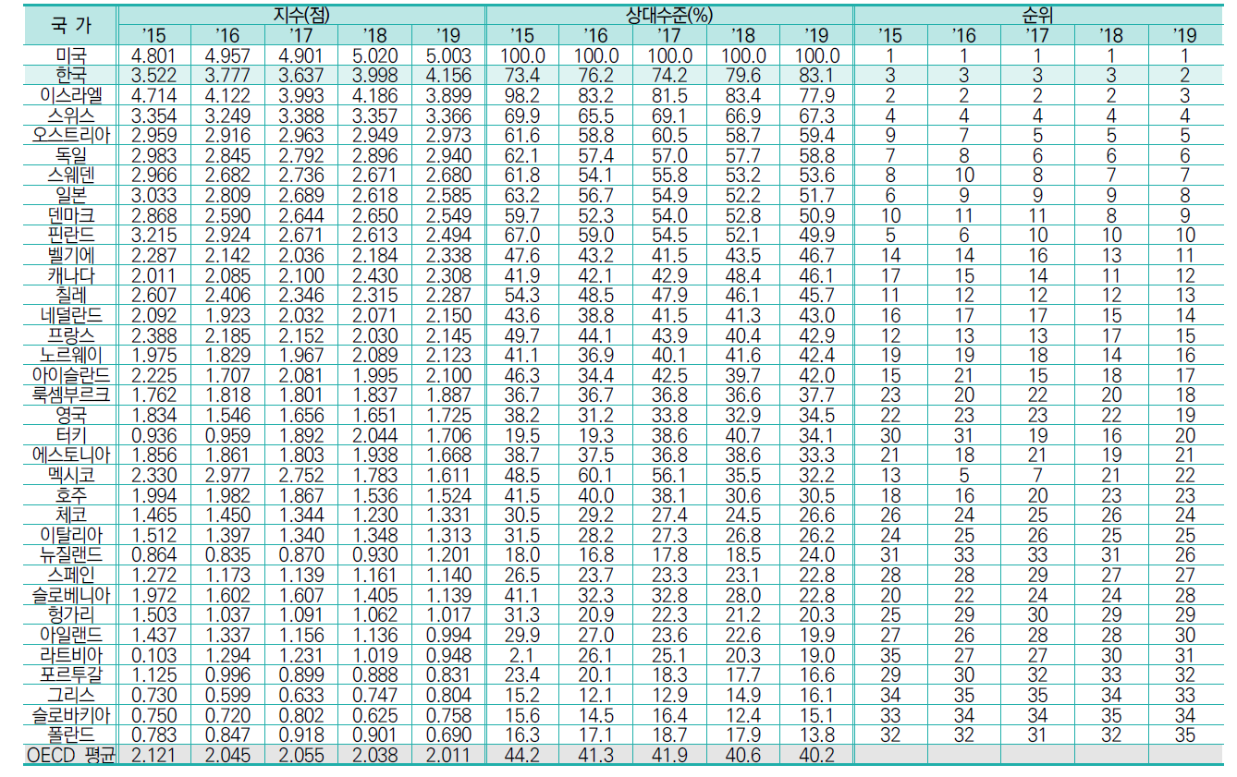The image size is (1237, 777).
Task: Click value 83.1 in the 한국 row
Action: (816, 76)
